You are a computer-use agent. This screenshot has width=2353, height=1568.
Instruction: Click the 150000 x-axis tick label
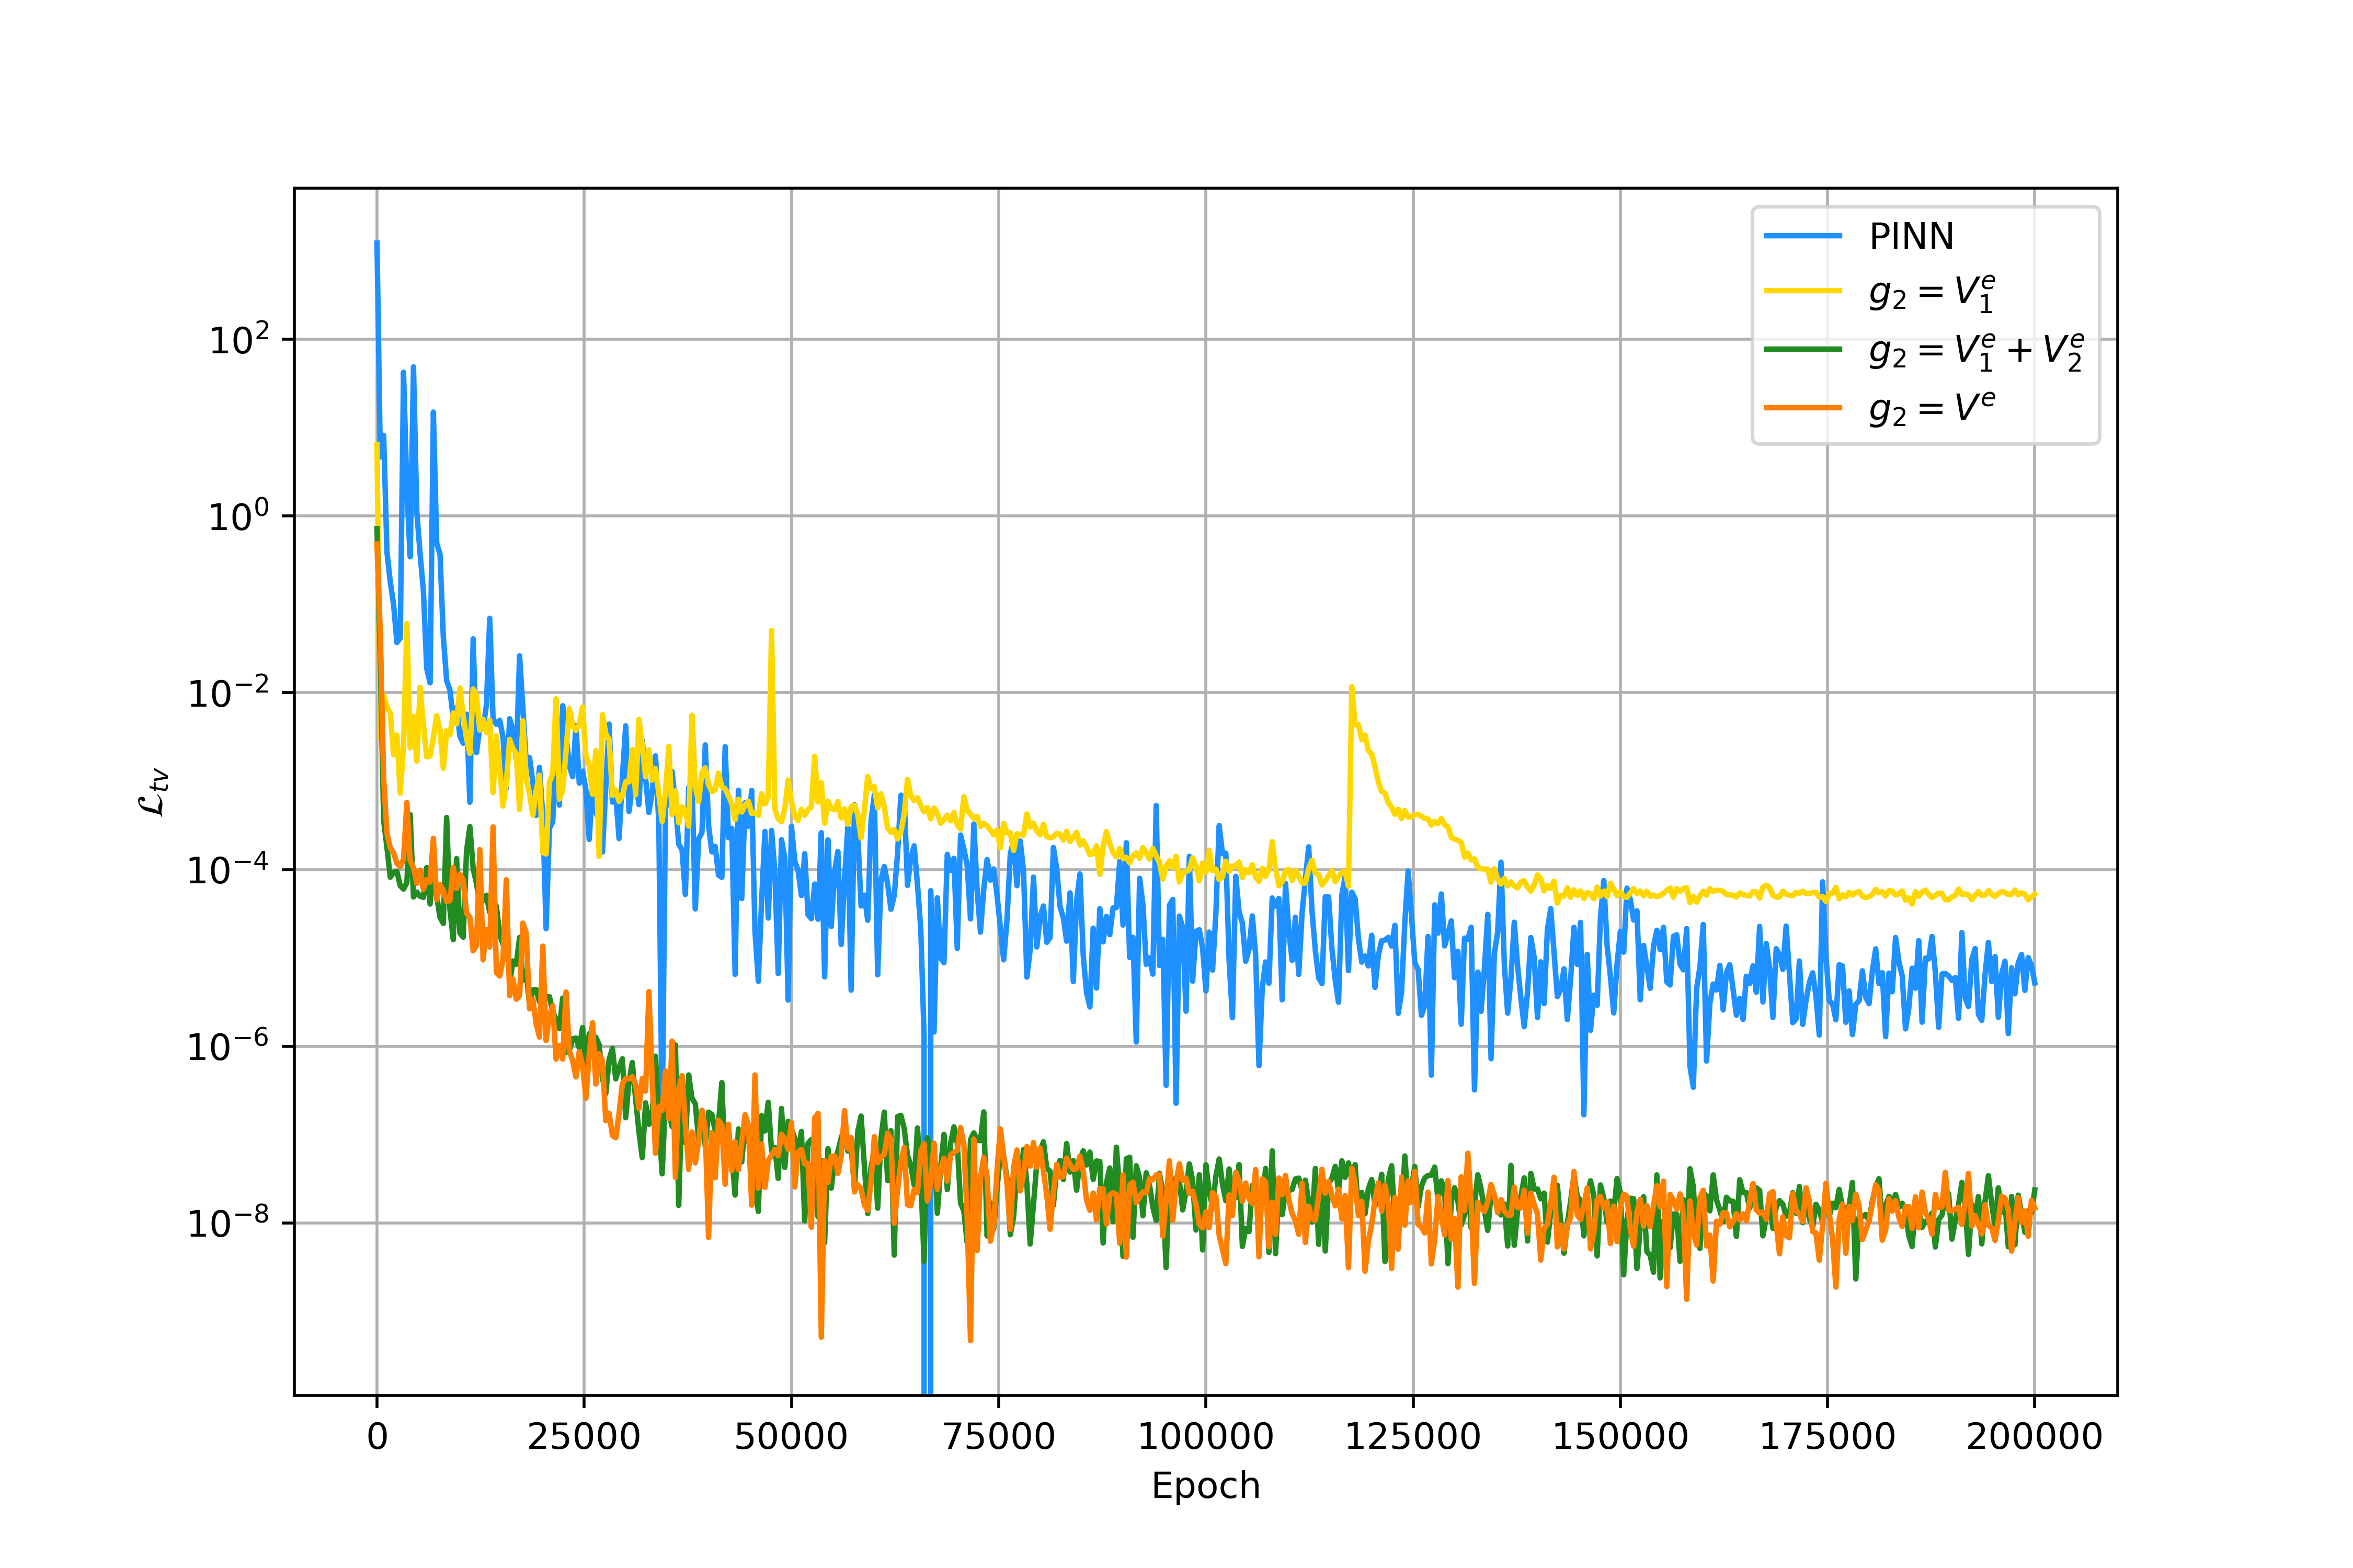pyautogui.click(x=1620, y=1436)
